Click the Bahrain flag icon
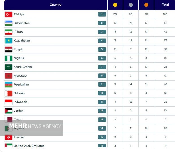The width and height of the screenshot is (175, 152). 8,93
